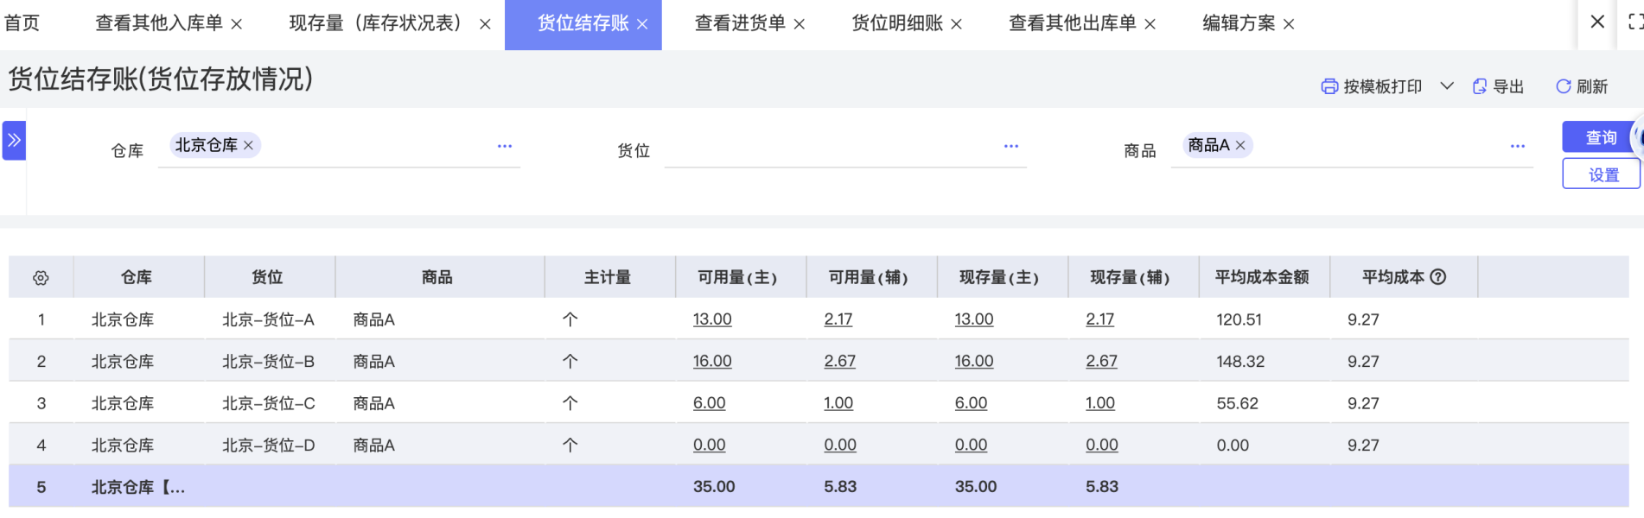
Task: Open 货位 location selector ellipsis
Action: coord(1010,146)
